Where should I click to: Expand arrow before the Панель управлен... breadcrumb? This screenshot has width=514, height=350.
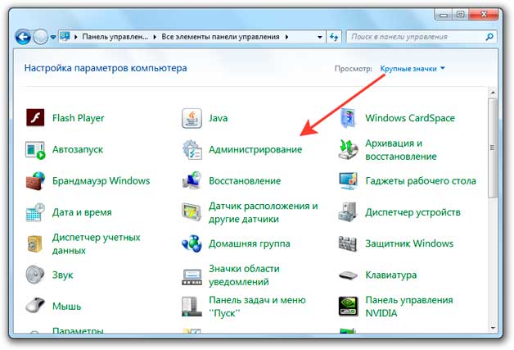(76, 37)
